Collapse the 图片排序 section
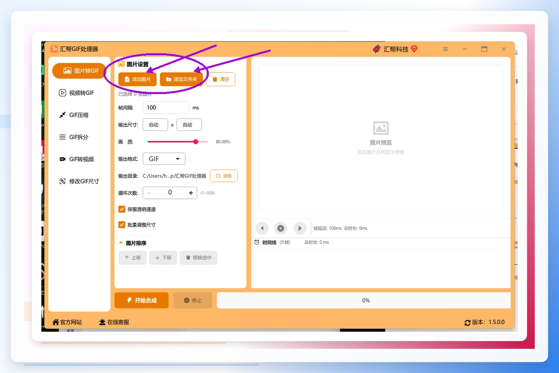559x373 pixels. coord(121,243)
